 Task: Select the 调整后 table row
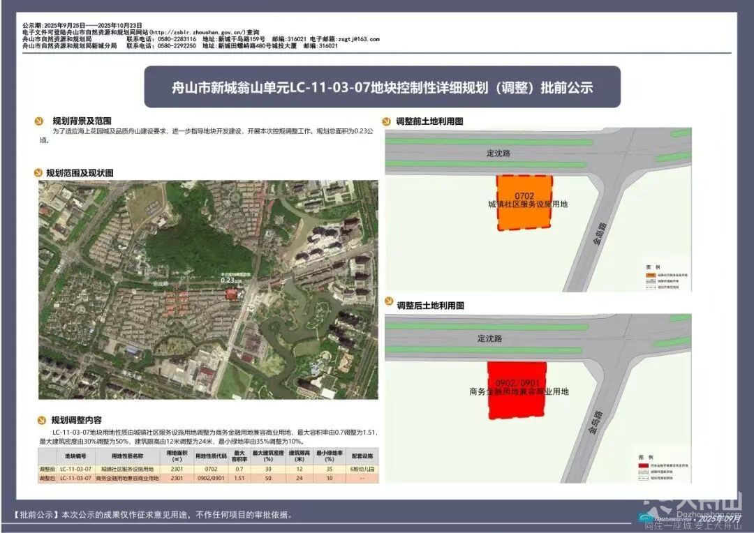point(209,479)
